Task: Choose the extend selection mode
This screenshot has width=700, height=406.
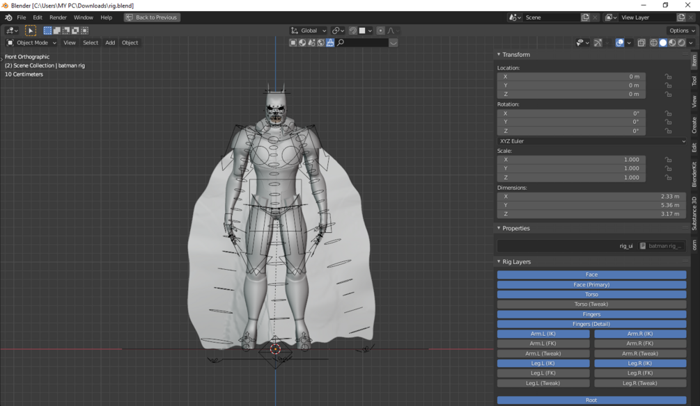Action: coord(56,31)
